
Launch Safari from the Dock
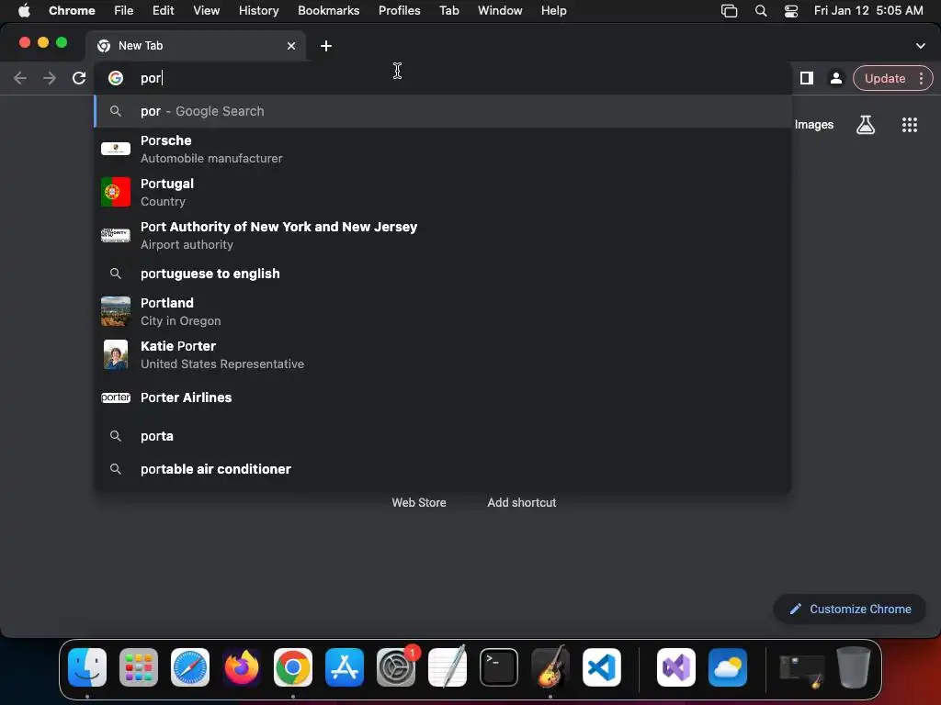190,667
